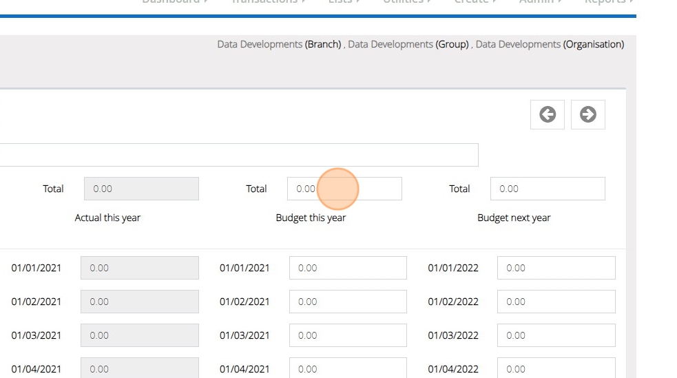The width and height of the screenshot is (677, 378).
Task: Click the Data Developments (Organisation) breadcrumb
Action: pos(550,44)
